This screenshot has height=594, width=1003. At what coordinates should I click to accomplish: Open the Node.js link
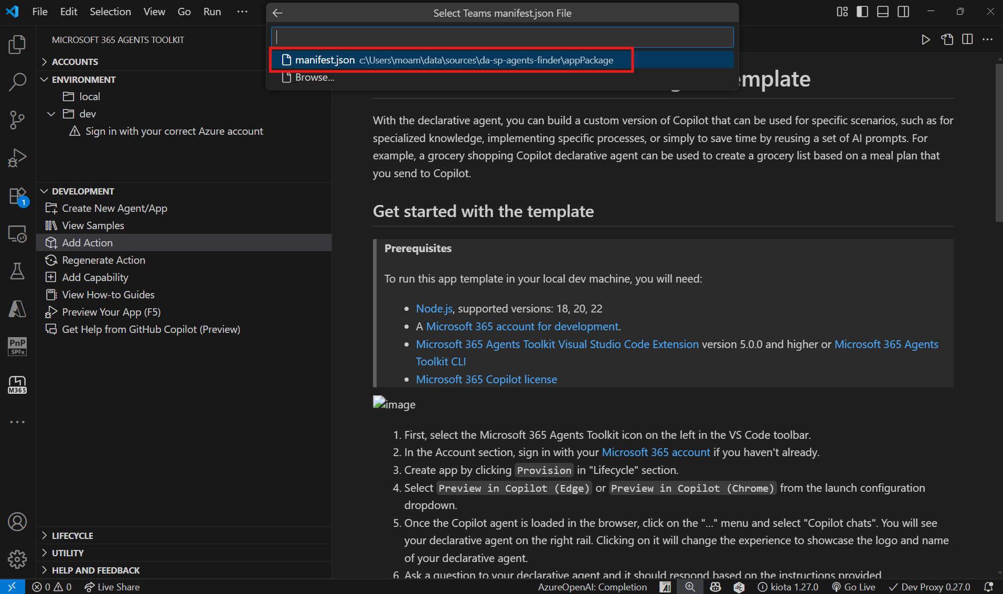coord(434,309)
